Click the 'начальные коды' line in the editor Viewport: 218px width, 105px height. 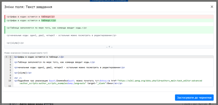(69, 67)
